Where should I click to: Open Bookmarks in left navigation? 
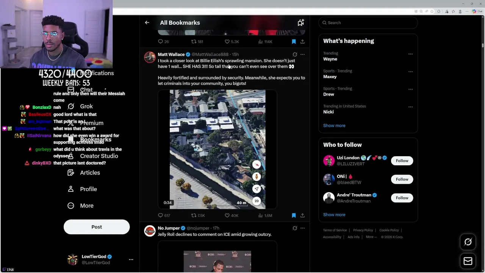[x=89, y=140]
